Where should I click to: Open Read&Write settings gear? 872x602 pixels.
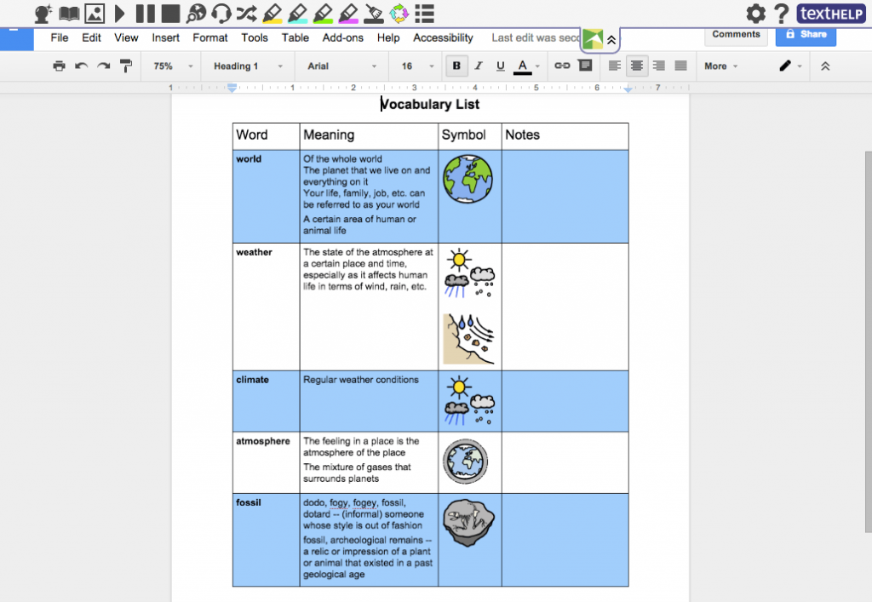(x=755, y=14)
